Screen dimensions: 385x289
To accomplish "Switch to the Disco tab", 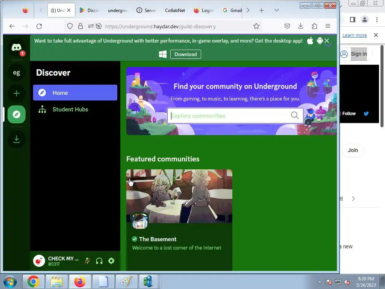I will (x=89, y=10).
